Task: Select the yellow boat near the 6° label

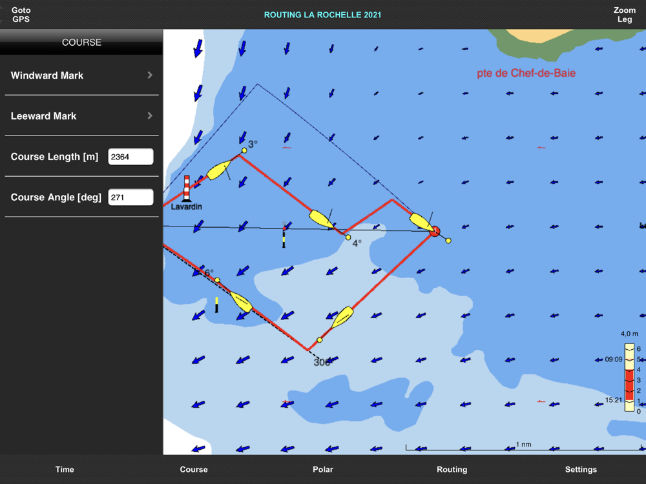Action: click(241, 302)
